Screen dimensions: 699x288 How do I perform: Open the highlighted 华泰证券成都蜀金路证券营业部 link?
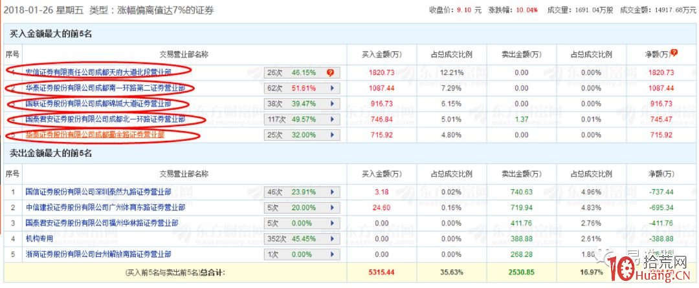pos(94,135)
